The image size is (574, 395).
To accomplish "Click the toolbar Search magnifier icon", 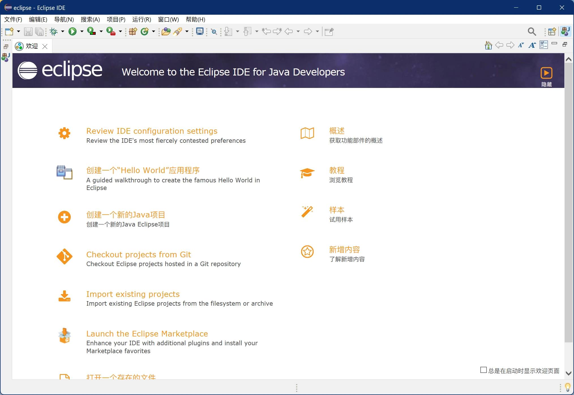I will click(x=532, y=31).
